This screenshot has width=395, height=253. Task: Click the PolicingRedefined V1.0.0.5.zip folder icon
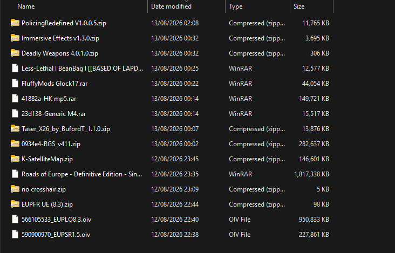15,23
